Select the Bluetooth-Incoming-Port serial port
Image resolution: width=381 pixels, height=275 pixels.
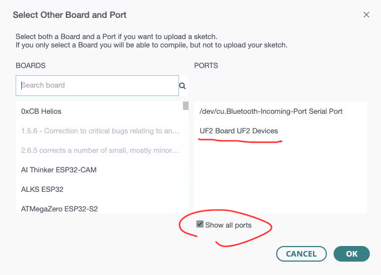point(271,111)
